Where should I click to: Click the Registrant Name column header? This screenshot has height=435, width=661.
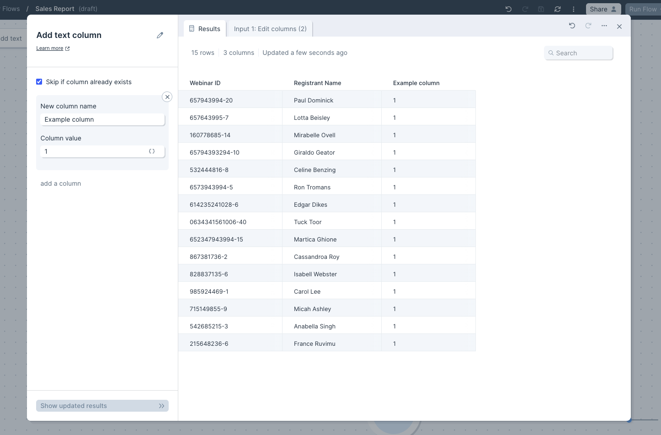[x=318, y=83]
